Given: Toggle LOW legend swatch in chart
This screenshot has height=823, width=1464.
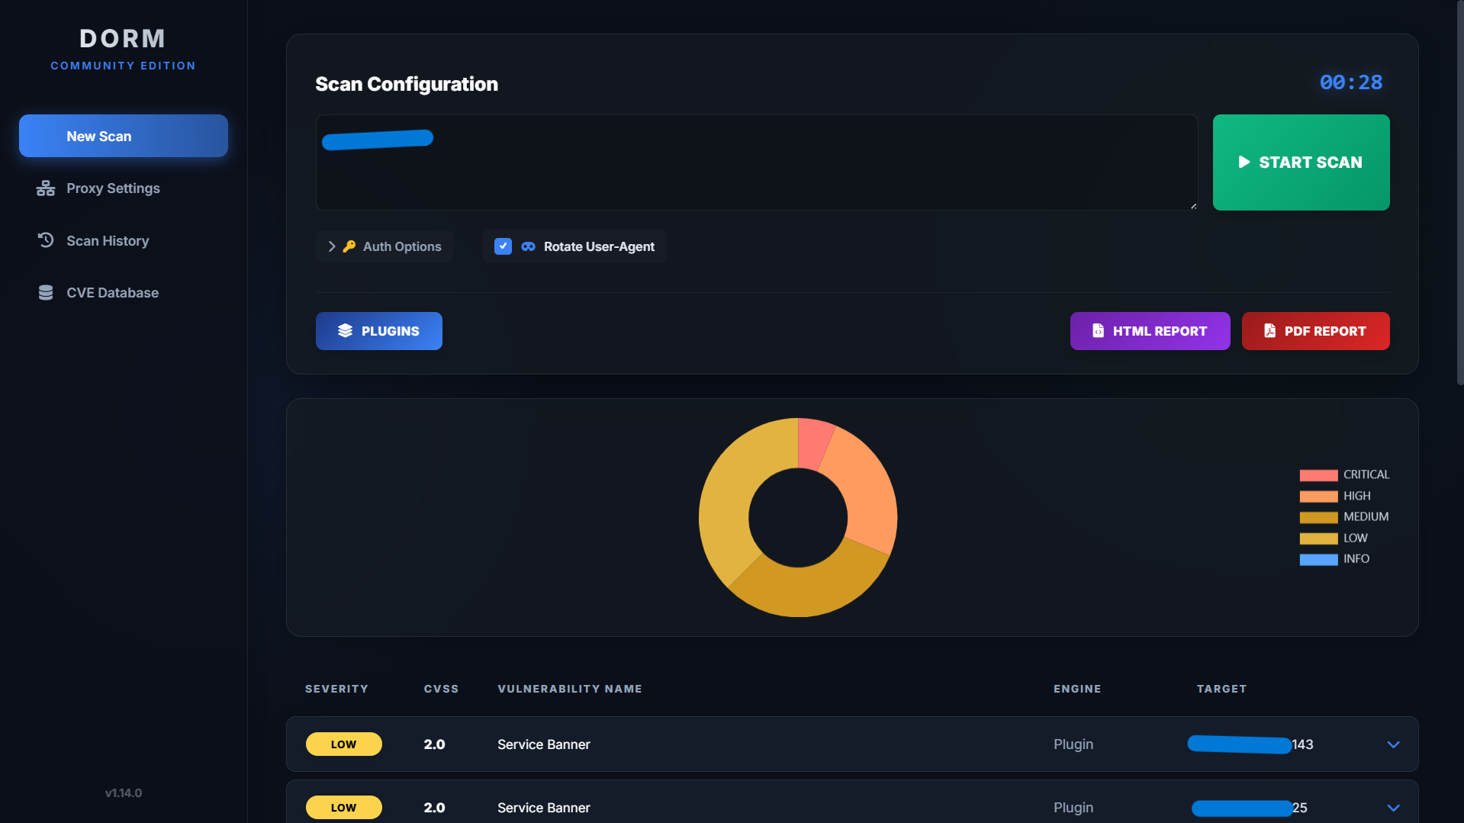Looking at the screenshot, I should tap(1318, 538).
